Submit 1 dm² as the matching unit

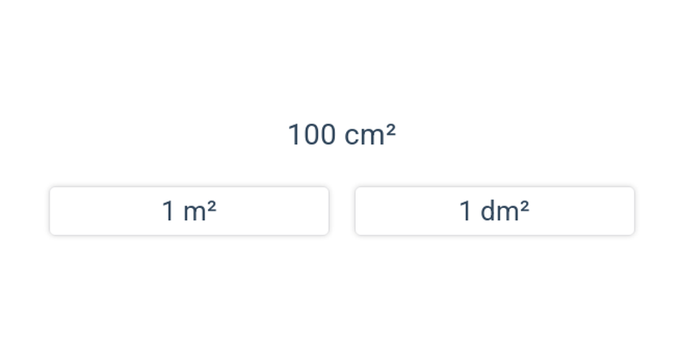click(x=494, y=211)
